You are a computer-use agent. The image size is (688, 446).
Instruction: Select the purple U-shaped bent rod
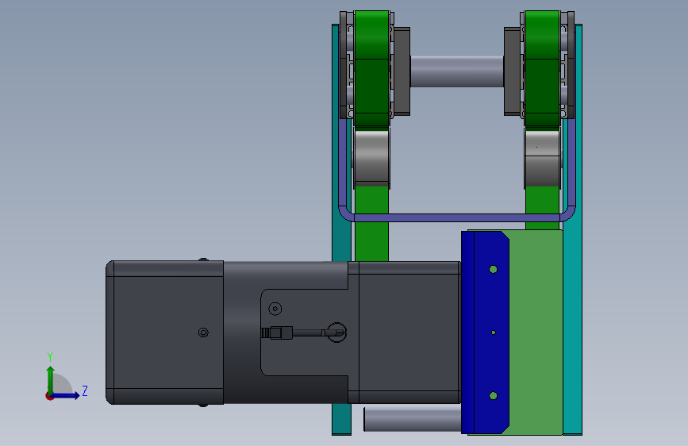coord(457,217)
